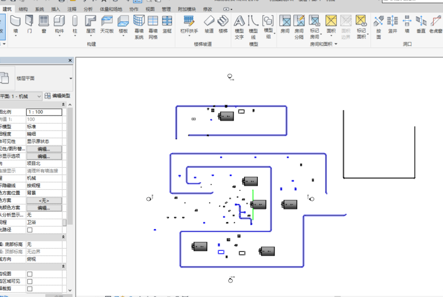Switch to the 插入 ribbon tab

tap(55, 9)
